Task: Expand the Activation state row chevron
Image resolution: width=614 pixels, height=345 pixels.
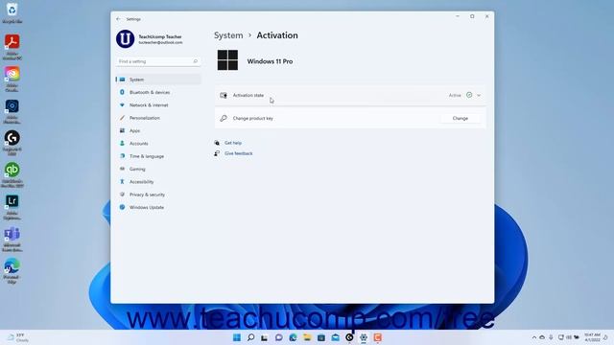Action: click(x=479, y=95)
